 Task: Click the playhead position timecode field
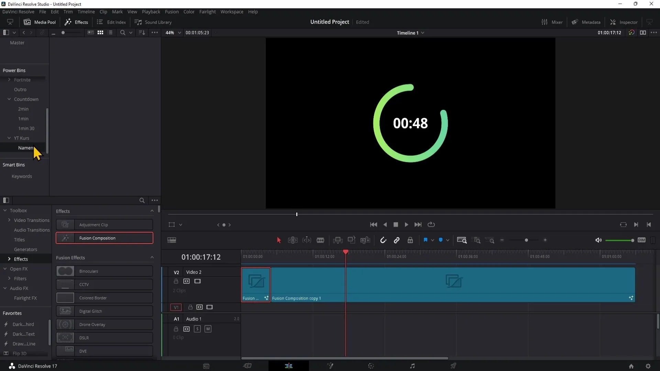coord(201,257)
